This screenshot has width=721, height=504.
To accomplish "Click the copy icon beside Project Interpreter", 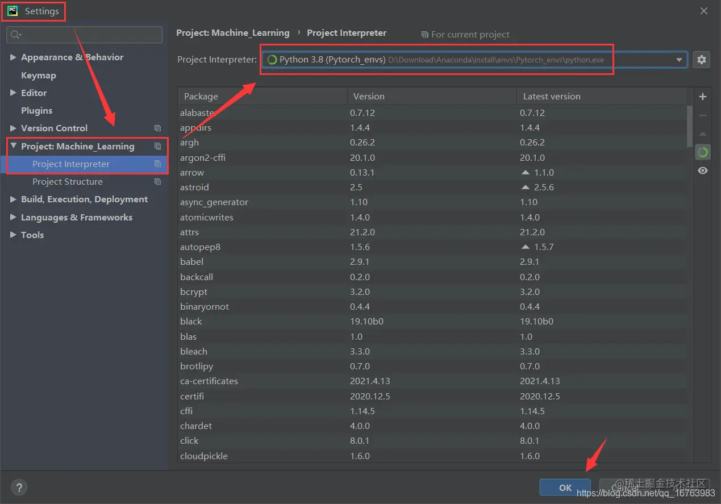I will coord(158,164).
